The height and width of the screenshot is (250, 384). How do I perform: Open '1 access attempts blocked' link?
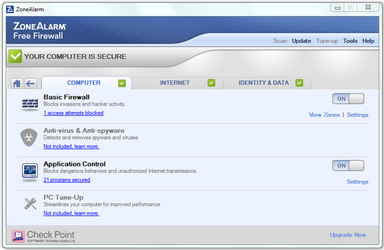click(73, 113)
